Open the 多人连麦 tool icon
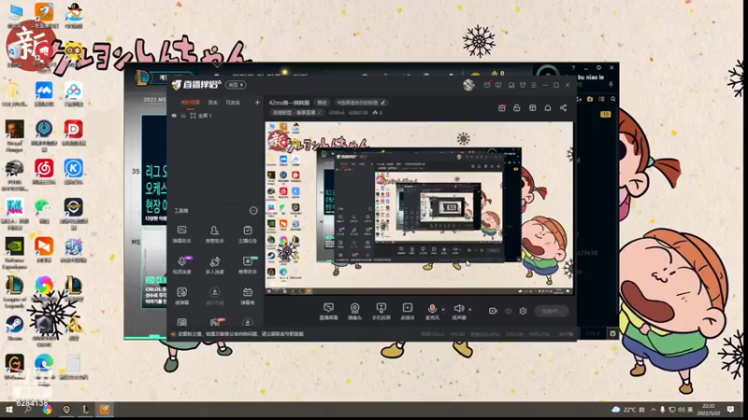The width and height of the screenshot is (748, 420). (x=215, y=265)
